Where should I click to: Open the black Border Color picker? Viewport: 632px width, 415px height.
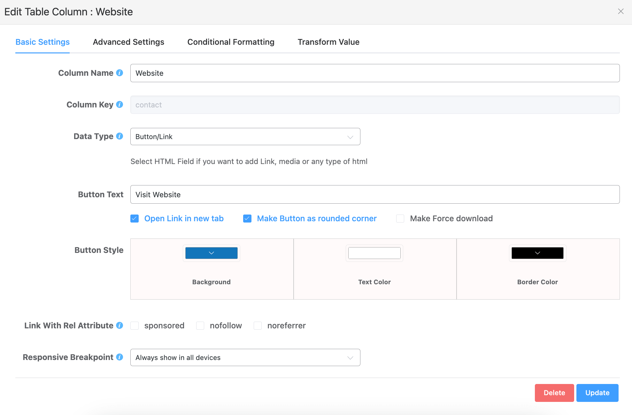(x=537, y=253)
